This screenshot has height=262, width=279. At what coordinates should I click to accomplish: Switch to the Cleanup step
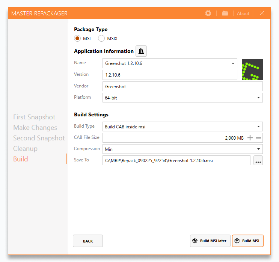[25, 149]
